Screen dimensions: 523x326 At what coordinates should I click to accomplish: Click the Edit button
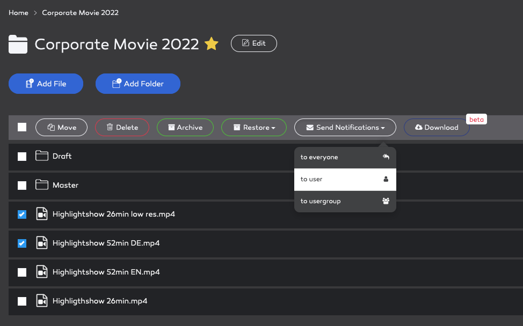254,43
